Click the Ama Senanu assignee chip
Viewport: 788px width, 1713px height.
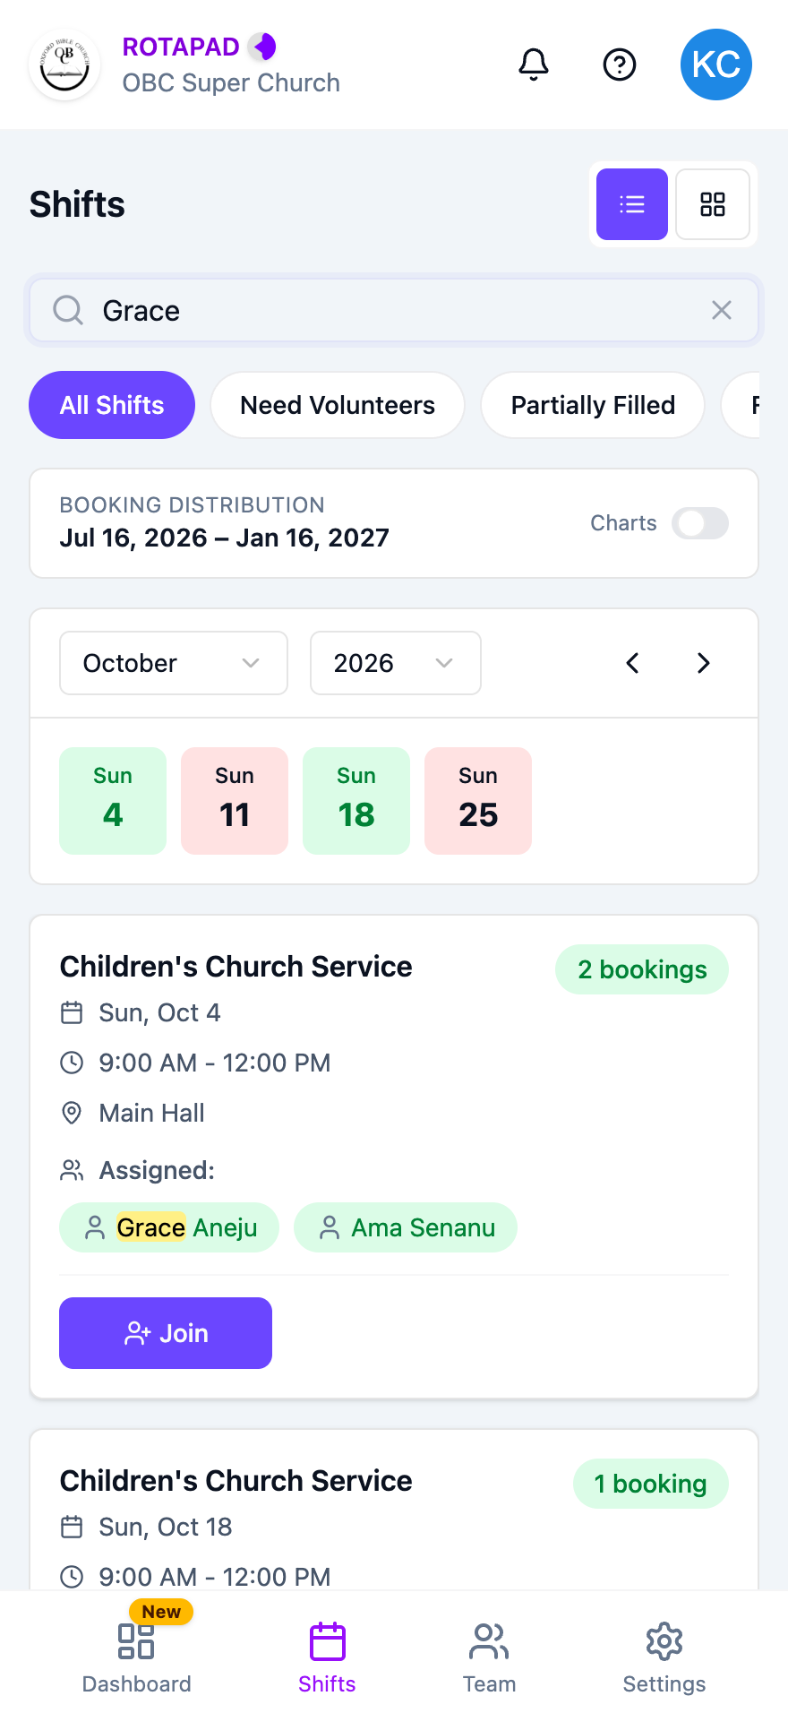coord(406,1227)
